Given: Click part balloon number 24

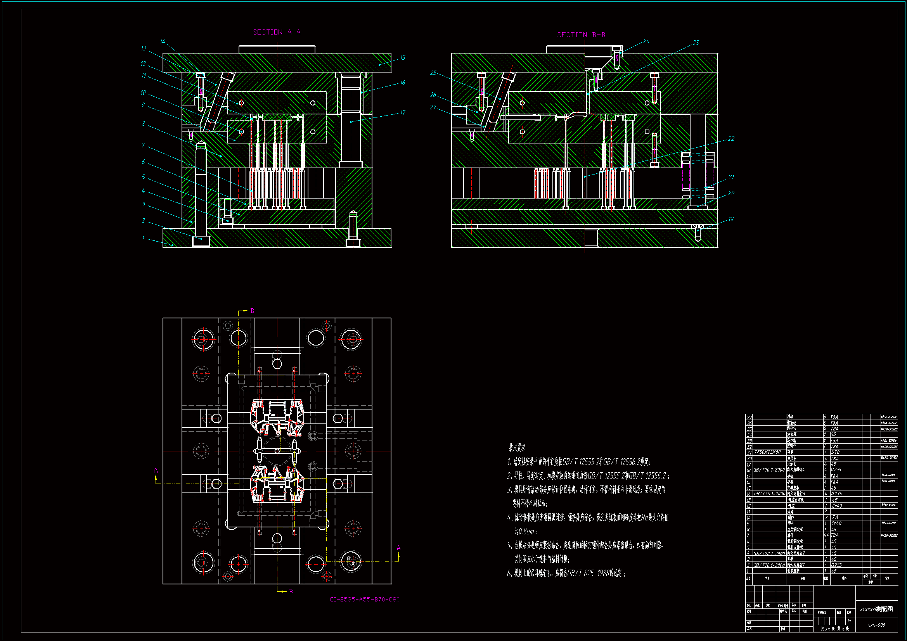Looking at the screenshot, I should coord(646,41).
